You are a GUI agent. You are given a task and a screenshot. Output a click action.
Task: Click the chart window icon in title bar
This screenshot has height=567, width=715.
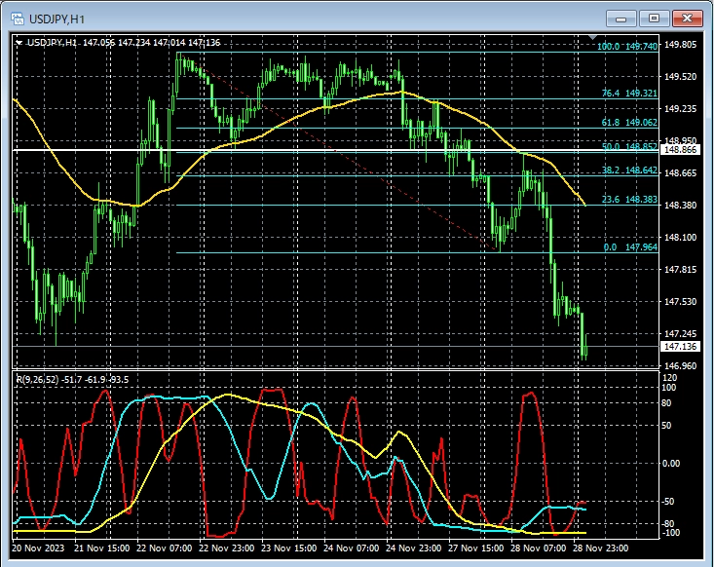tap(17, 18)
